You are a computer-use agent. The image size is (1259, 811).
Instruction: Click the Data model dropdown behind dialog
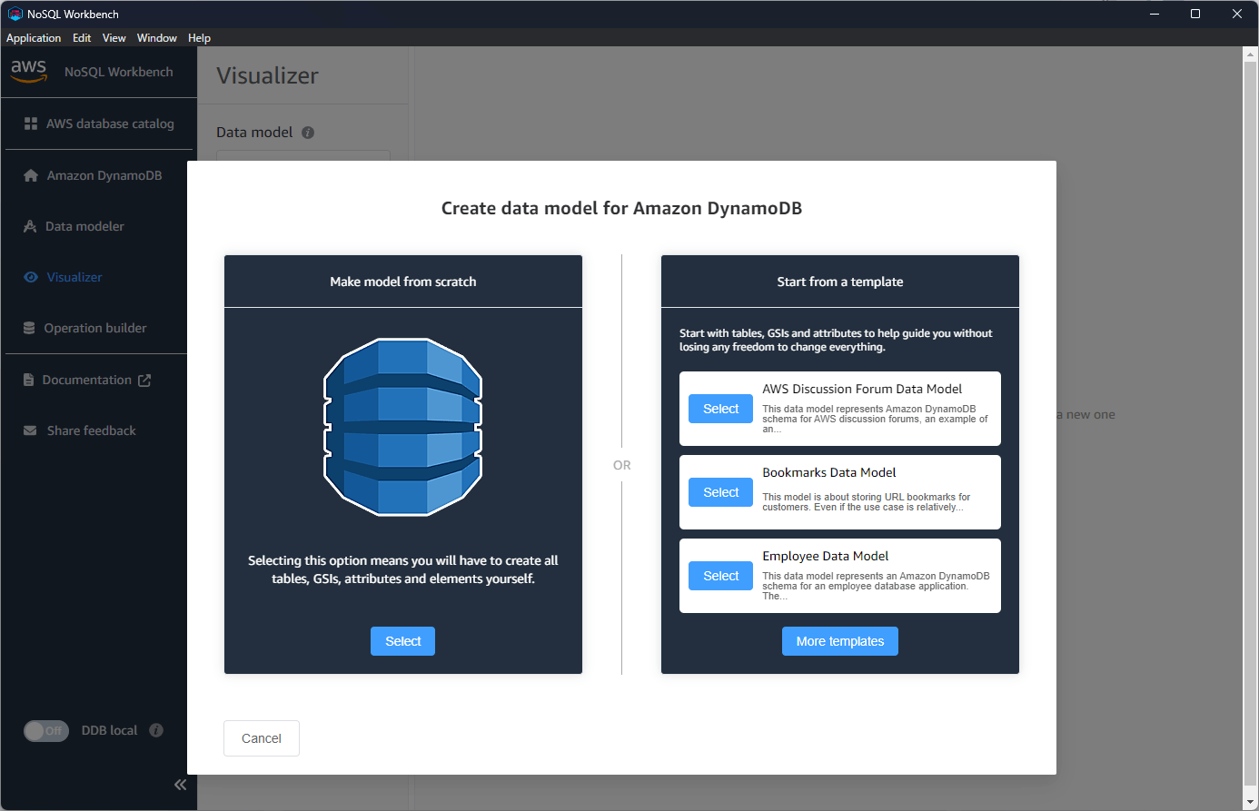(x=302, y=155)
